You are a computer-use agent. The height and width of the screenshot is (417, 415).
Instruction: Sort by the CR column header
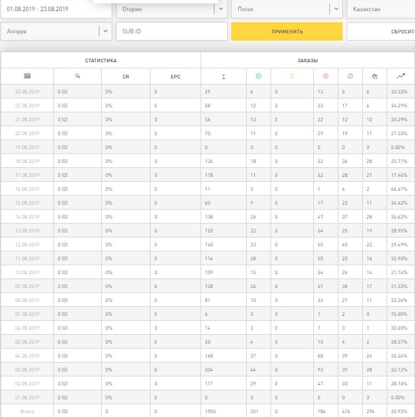point(126,77)
